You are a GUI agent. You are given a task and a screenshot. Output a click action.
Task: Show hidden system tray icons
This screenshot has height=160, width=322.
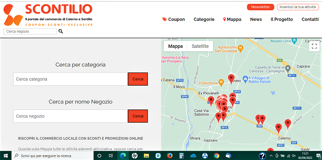[271, 156]
